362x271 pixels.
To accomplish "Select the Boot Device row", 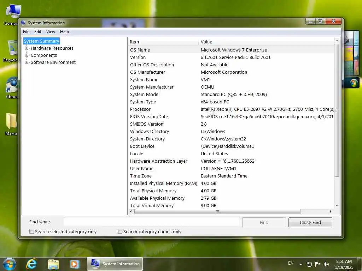I will pos(231,146).
